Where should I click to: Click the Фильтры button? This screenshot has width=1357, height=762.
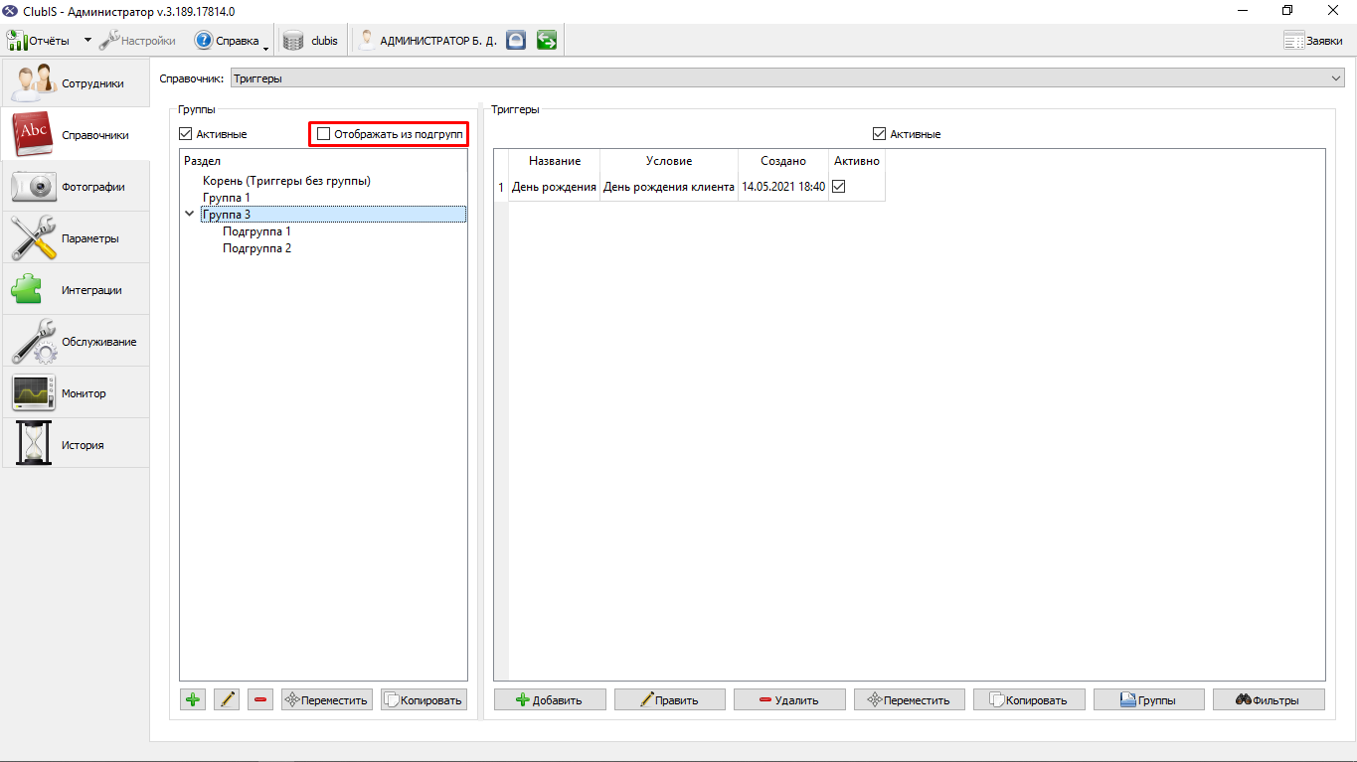1269,699
